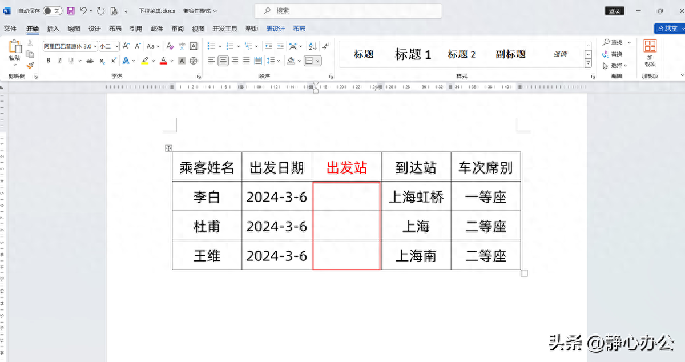The image size is (685, 362).
Task: Click the touch/mouse mode icon
Action: (114, 11)
